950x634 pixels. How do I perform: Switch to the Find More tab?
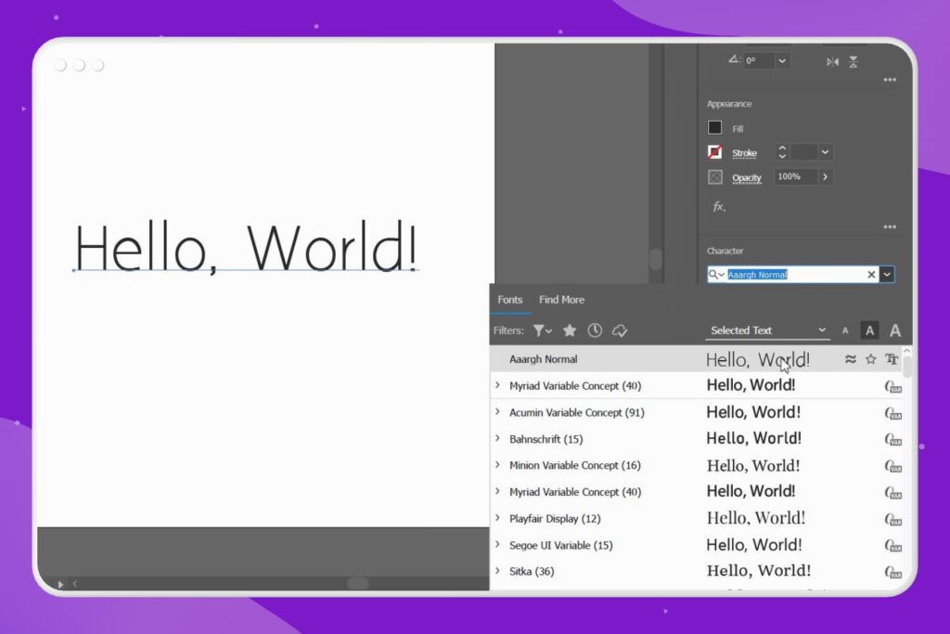coord(561,300)
